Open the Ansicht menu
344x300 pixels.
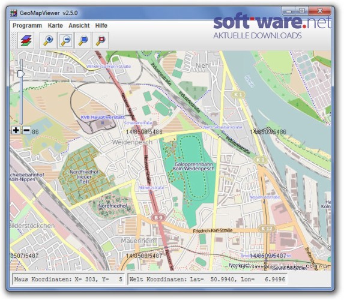(x=79, y=25)
